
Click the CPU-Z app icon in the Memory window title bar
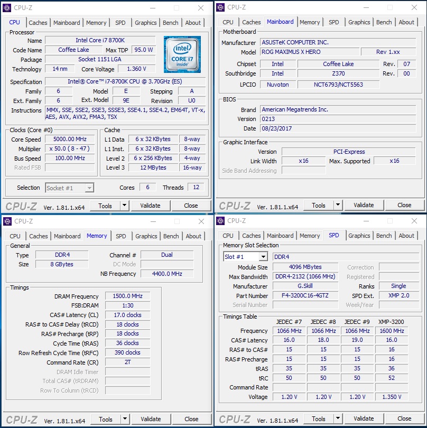7,221
